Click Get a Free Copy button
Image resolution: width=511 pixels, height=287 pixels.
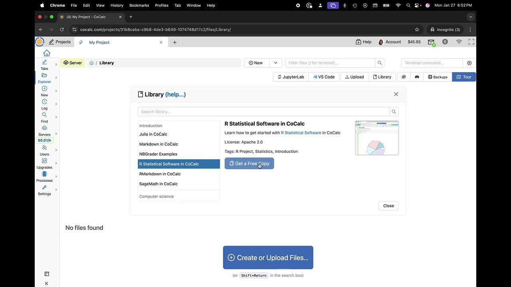point(249,163)
